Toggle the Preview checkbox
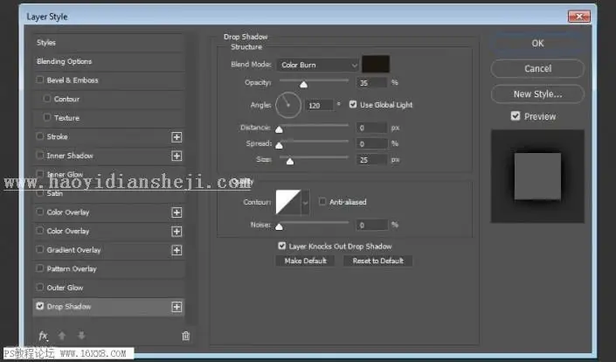616x362 pixels. point(516,116)
